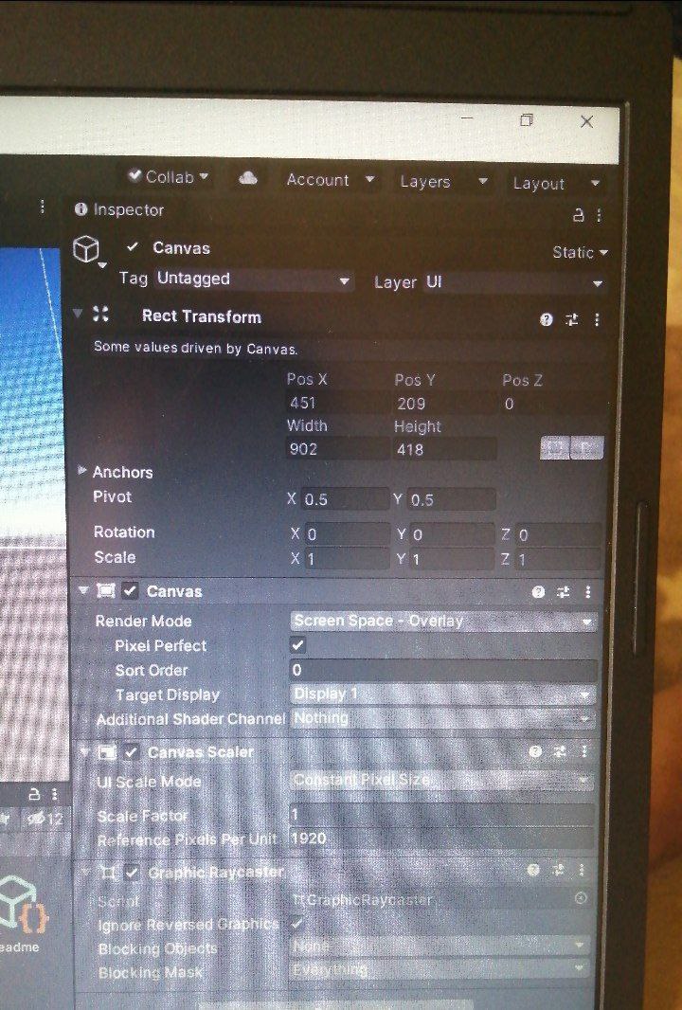Open the Layer UI dropdown
Screen dimensions: 682x1010
point(514,282)
